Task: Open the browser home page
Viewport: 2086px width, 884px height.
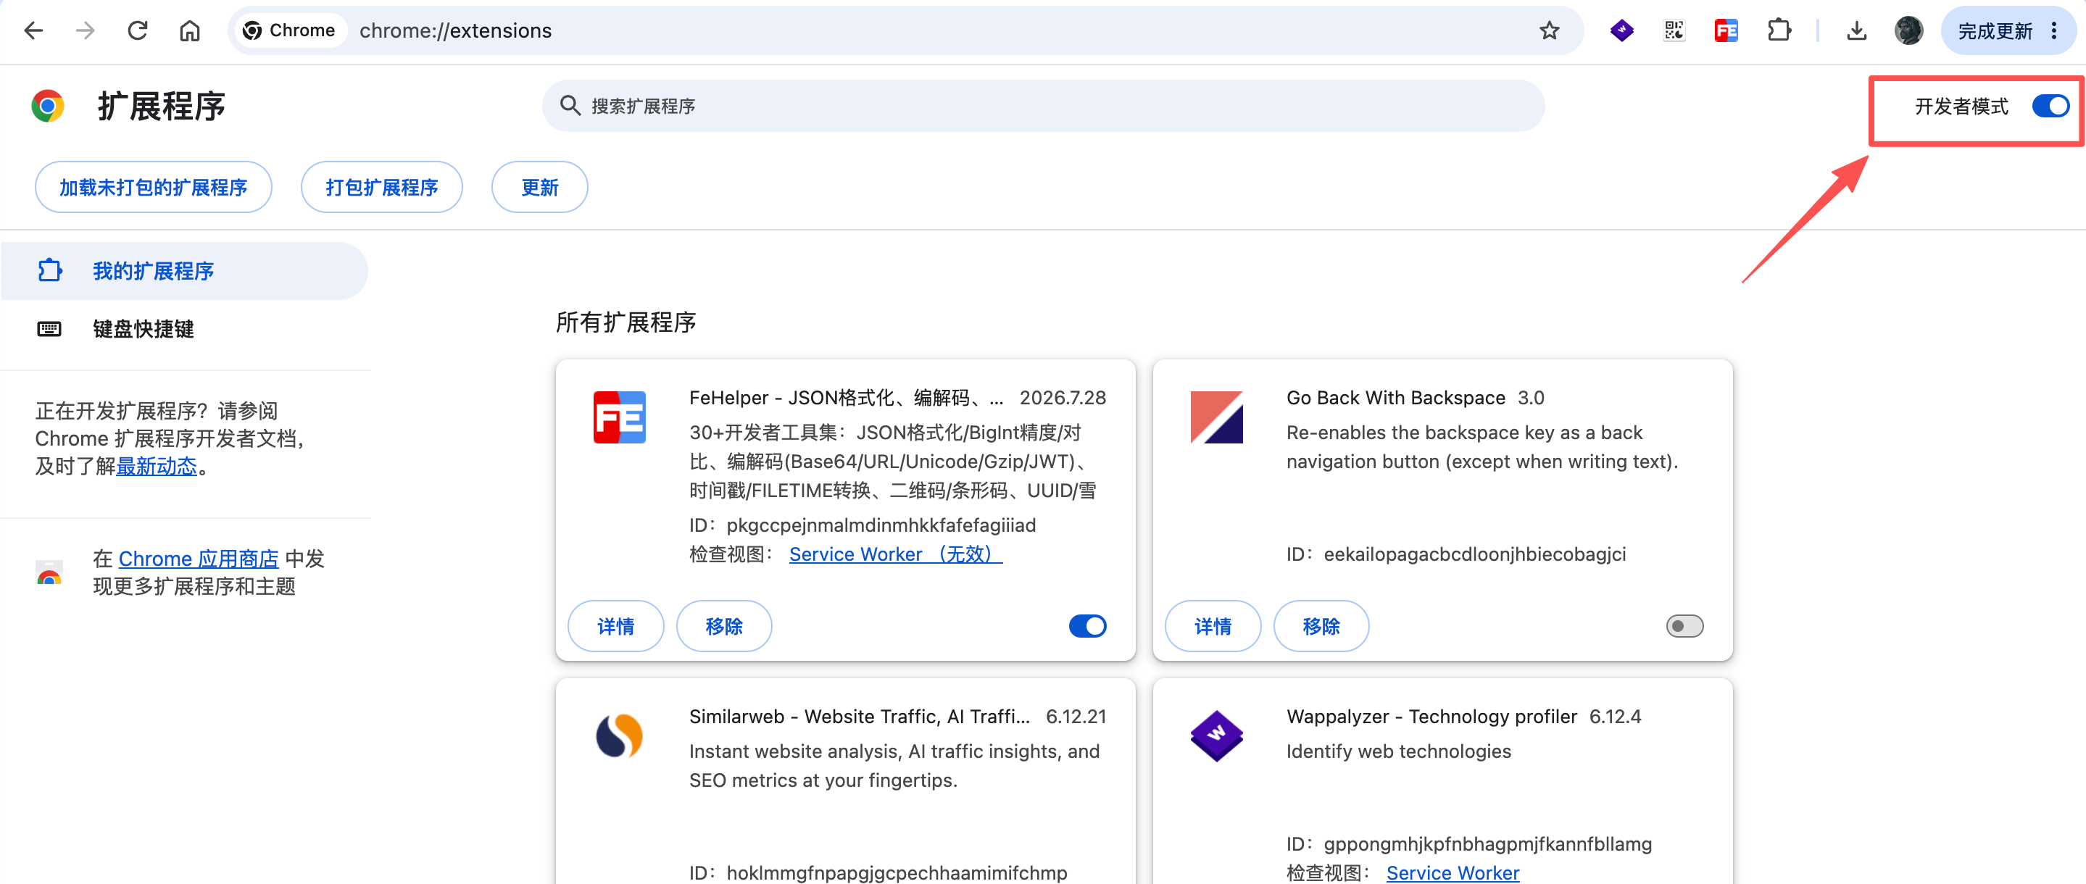Action: click(189, 30)
